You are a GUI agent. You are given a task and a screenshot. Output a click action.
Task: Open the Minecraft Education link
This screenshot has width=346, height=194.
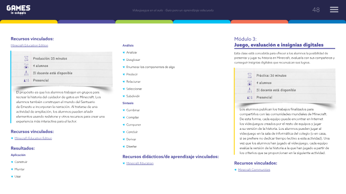coord(140,163)
